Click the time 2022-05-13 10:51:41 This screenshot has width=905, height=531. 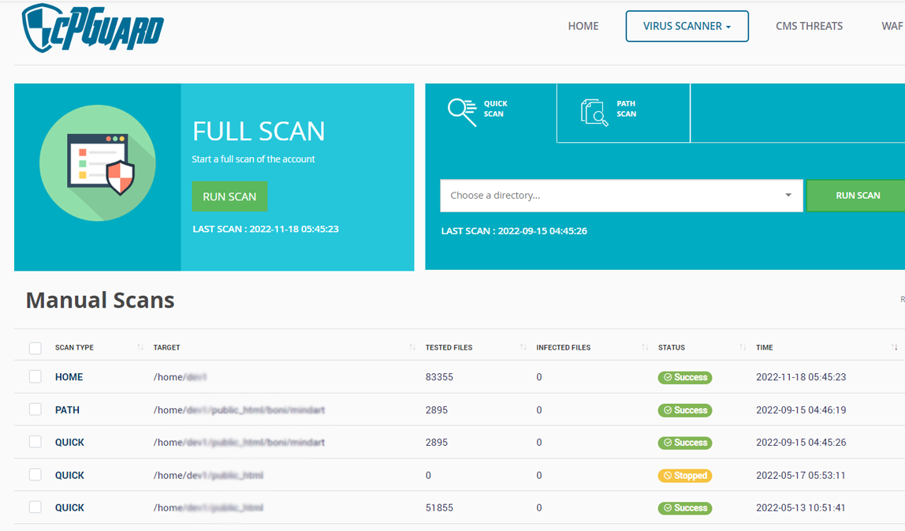[x=801, y=507]
